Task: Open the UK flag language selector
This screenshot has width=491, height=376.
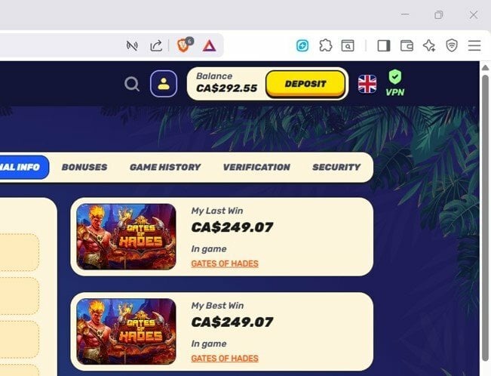Action: [x=367, y=84]
